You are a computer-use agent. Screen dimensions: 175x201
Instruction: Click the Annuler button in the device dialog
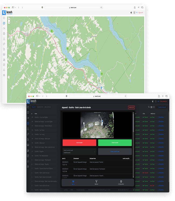[x=131, y=107]
